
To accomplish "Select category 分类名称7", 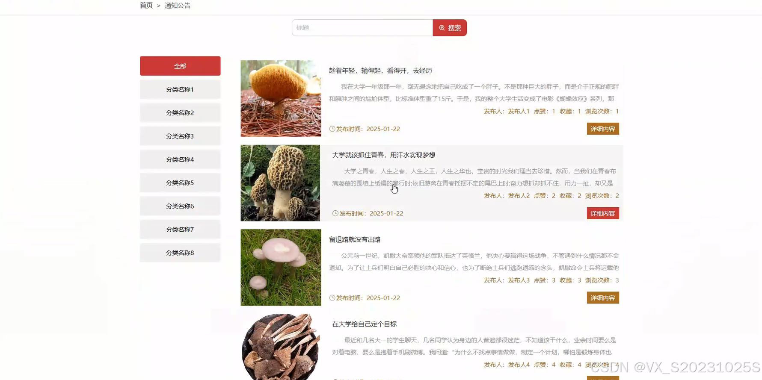I will point(180,230).
